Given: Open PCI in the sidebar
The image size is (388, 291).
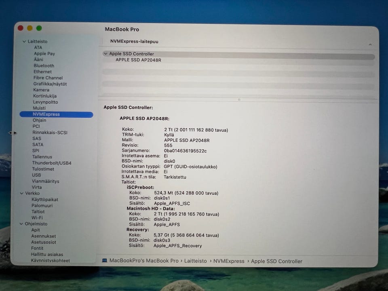Looking at the screenshot, I should [36, 126].
